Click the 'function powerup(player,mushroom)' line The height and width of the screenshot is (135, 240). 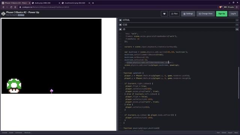tap(141, 128)
